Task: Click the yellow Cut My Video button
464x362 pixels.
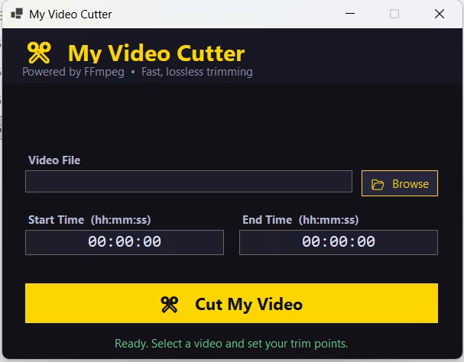Action: (x=232, y=303)
